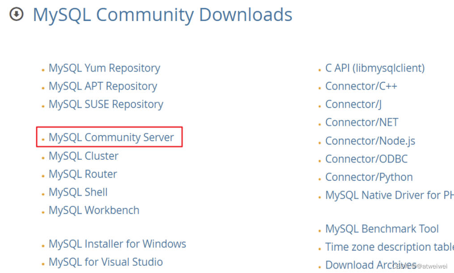
Task: Click the download circle icon beside the title
Action: [17, 14]
